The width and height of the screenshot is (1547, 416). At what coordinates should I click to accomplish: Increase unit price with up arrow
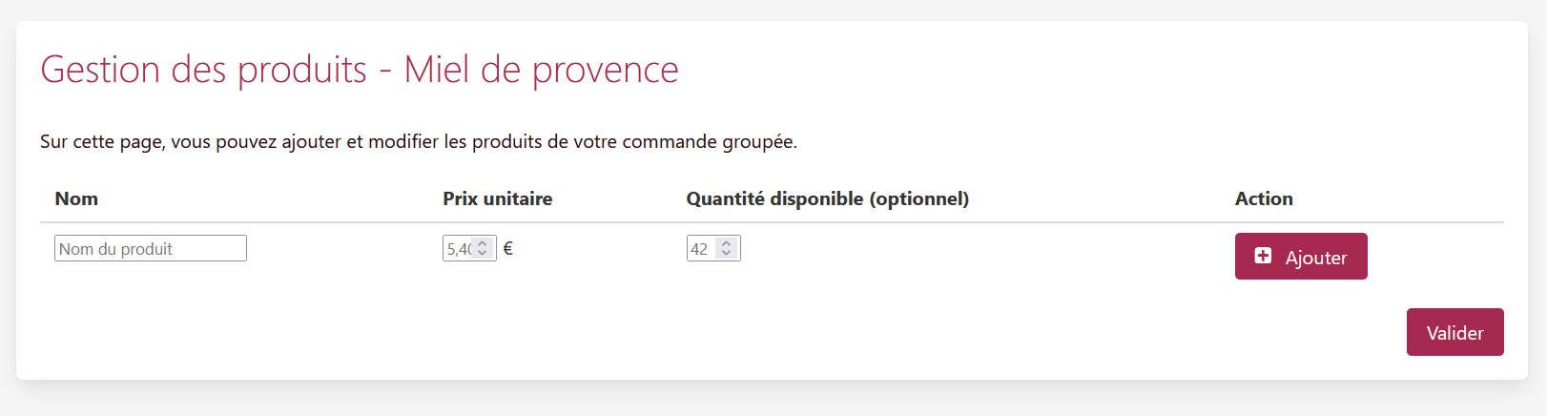(x=483, y=243)
